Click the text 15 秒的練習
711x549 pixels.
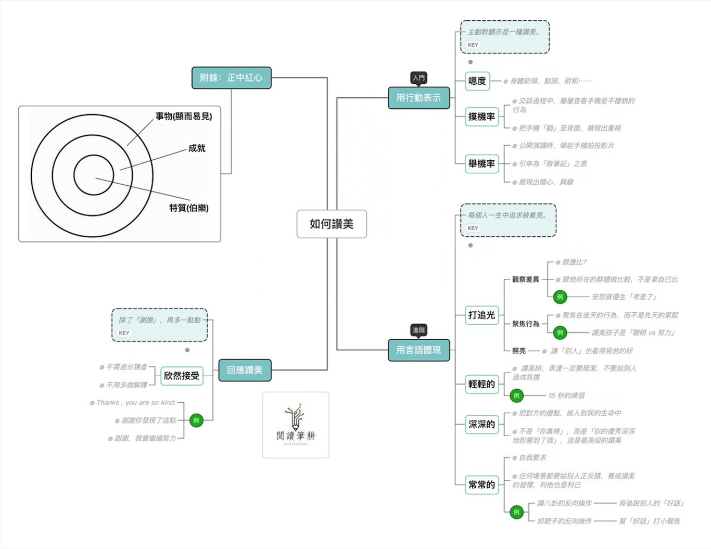(x=566, y=395)
